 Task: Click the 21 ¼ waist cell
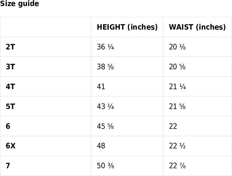pyautogui.click(x=177, y=87)
